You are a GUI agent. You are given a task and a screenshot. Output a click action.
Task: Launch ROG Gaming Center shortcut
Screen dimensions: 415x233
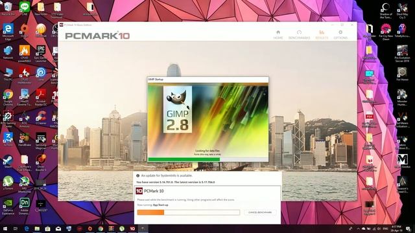point(8,119)
